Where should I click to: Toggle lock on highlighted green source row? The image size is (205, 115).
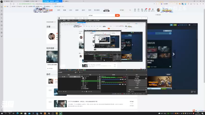tap(100, 81)
